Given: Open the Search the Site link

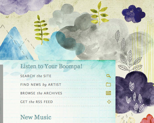Looking at the screenshot, I should click(x=36, y=76).
